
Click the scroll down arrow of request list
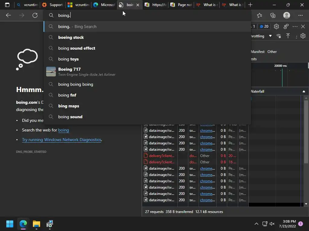(306, 204)
